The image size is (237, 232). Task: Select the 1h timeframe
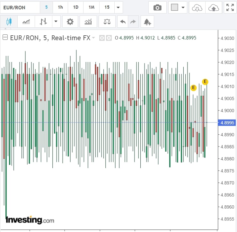click(60, 7)
